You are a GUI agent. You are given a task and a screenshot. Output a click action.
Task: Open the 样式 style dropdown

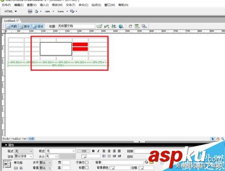61,151
